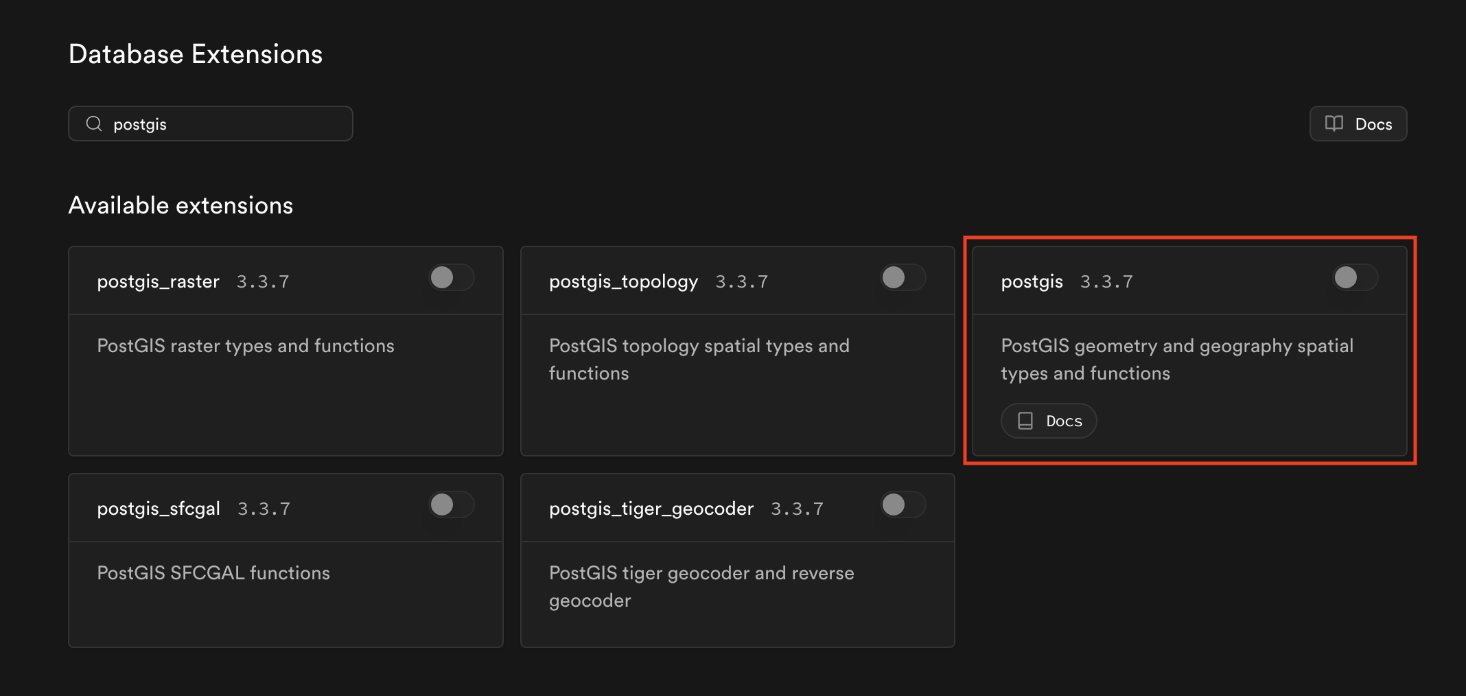Image resolution: width=1466 pixels, height=696 pixels.
Task: Focus the extensions search field containing postgis
Action: pos(211,124)
